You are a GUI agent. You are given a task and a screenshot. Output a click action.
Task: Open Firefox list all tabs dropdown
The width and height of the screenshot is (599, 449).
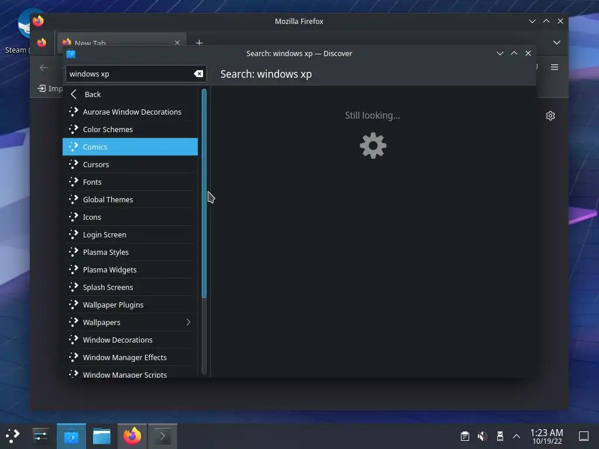point(557,42)
